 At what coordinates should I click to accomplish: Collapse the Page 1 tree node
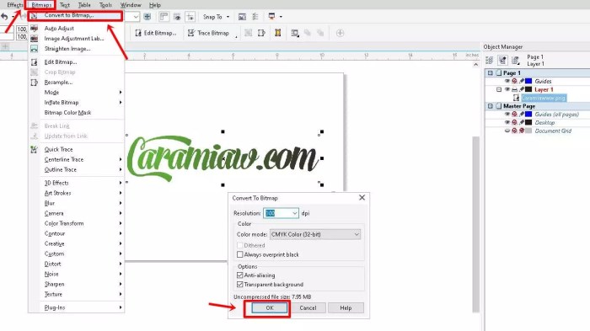[x=491, y=73]
